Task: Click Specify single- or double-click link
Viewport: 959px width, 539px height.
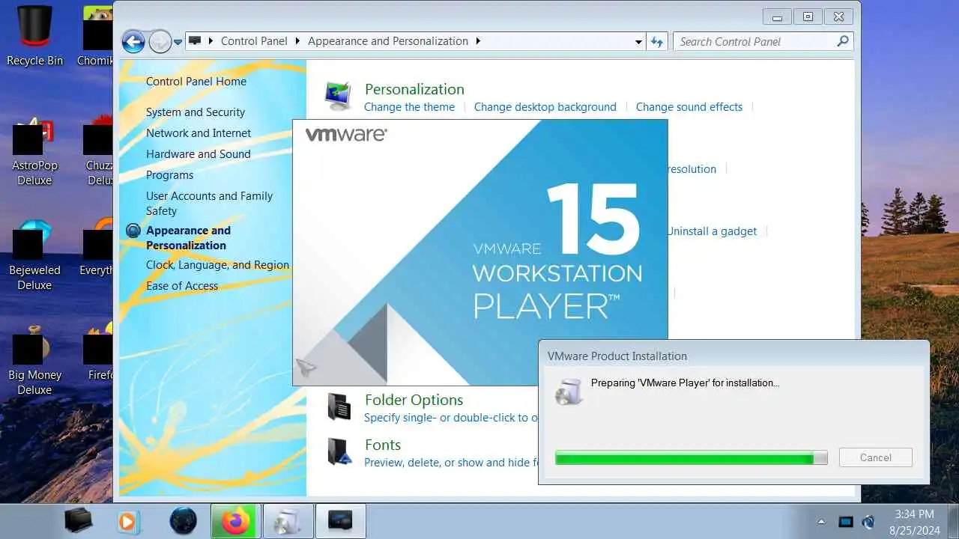Action: pyautogui.click(x=451, y=418)
